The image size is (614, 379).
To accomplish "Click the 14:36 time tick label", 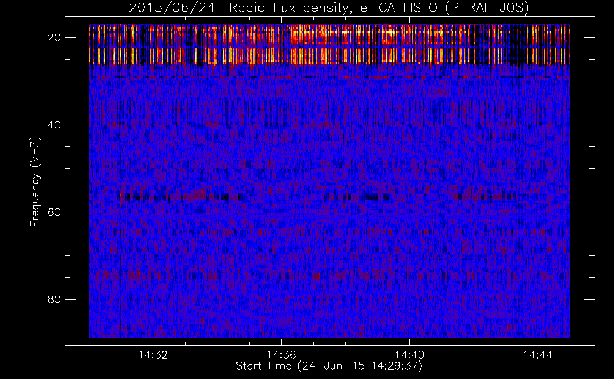I will 281,355.
